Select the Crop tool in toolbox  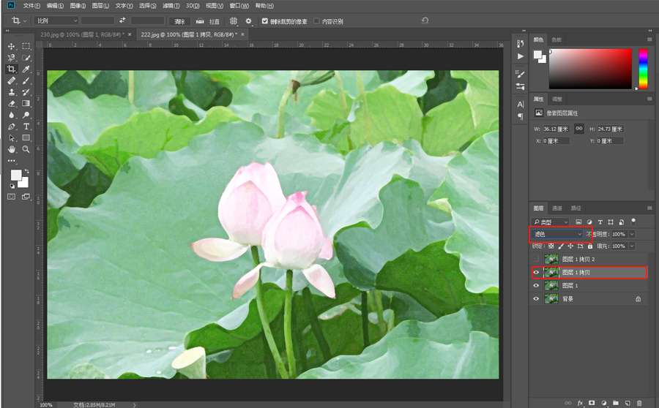(x=11, y=69)
